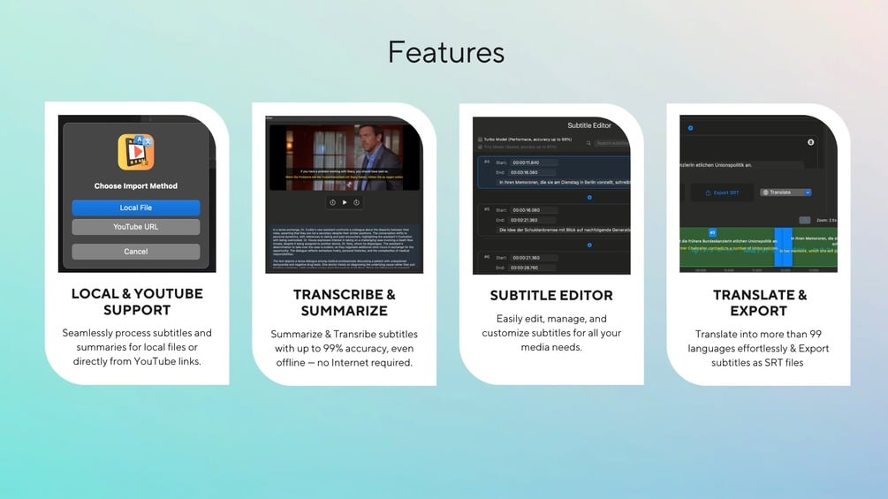Edit end time 00:00:16.080 of subtitle #4
This screenshot has height=499, width=888.
click(534, 172)
